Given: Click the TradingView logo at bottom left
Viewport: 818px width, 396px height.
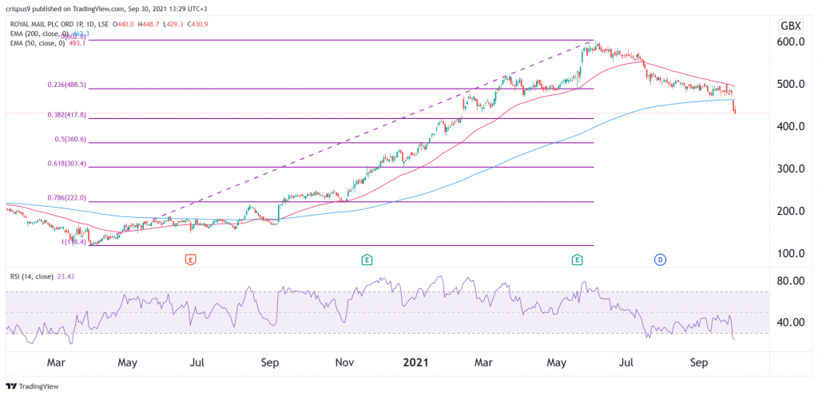Looking at the screenshot, I should tap(32, 386).
